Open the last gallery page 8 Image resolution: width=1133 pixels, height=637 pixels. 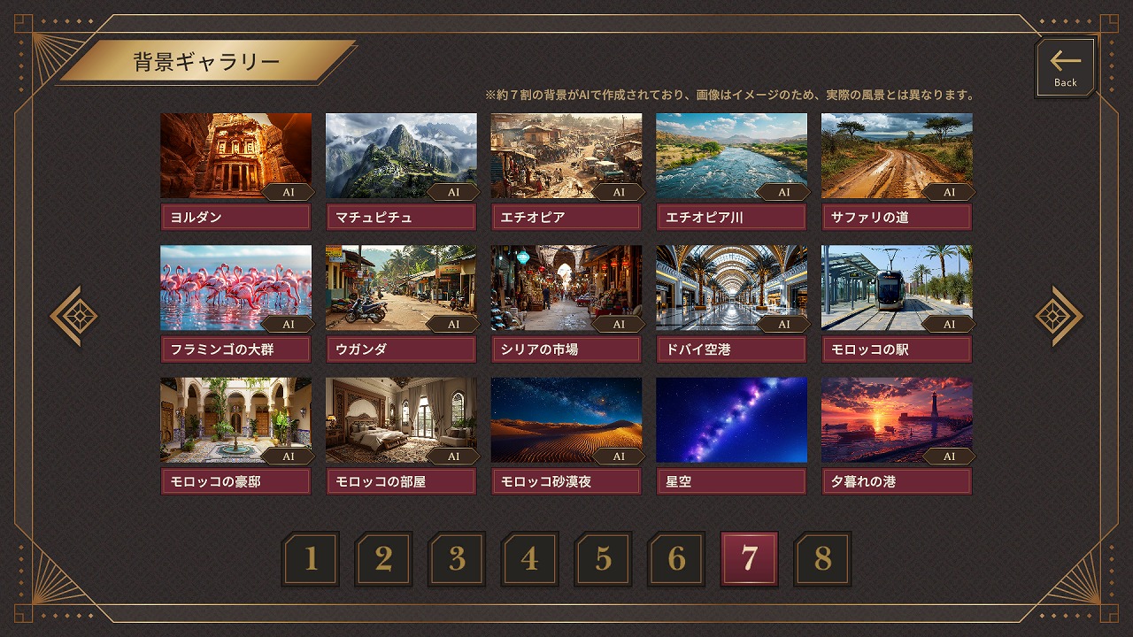(823, 559)
